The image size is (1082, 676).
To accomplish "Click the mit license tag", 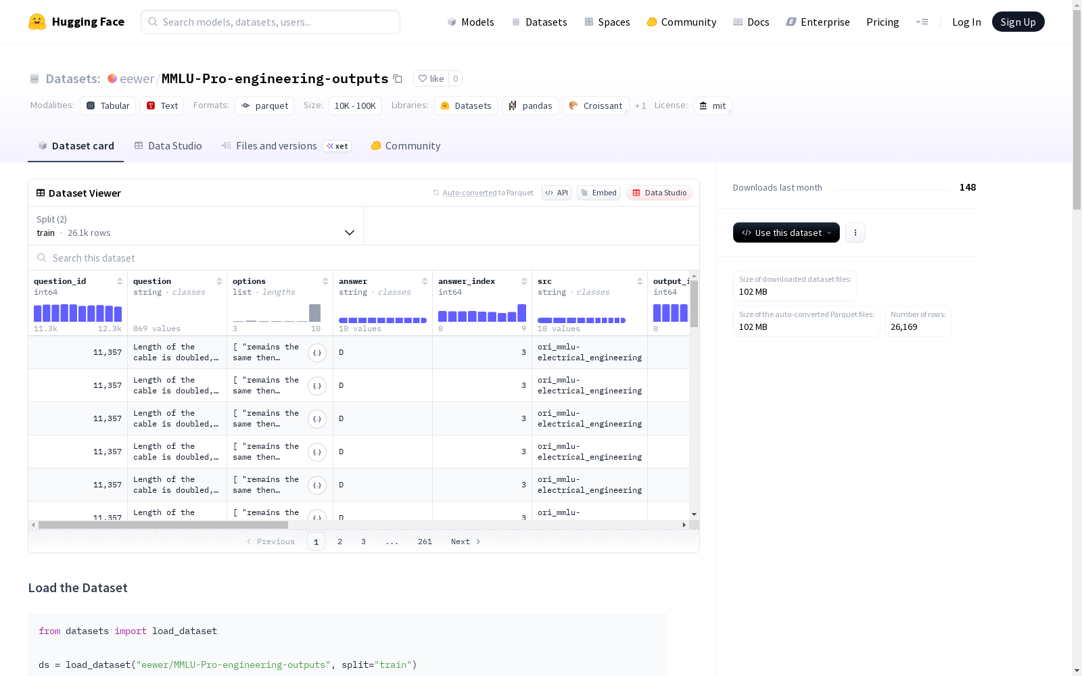I will tap(713, 105).
